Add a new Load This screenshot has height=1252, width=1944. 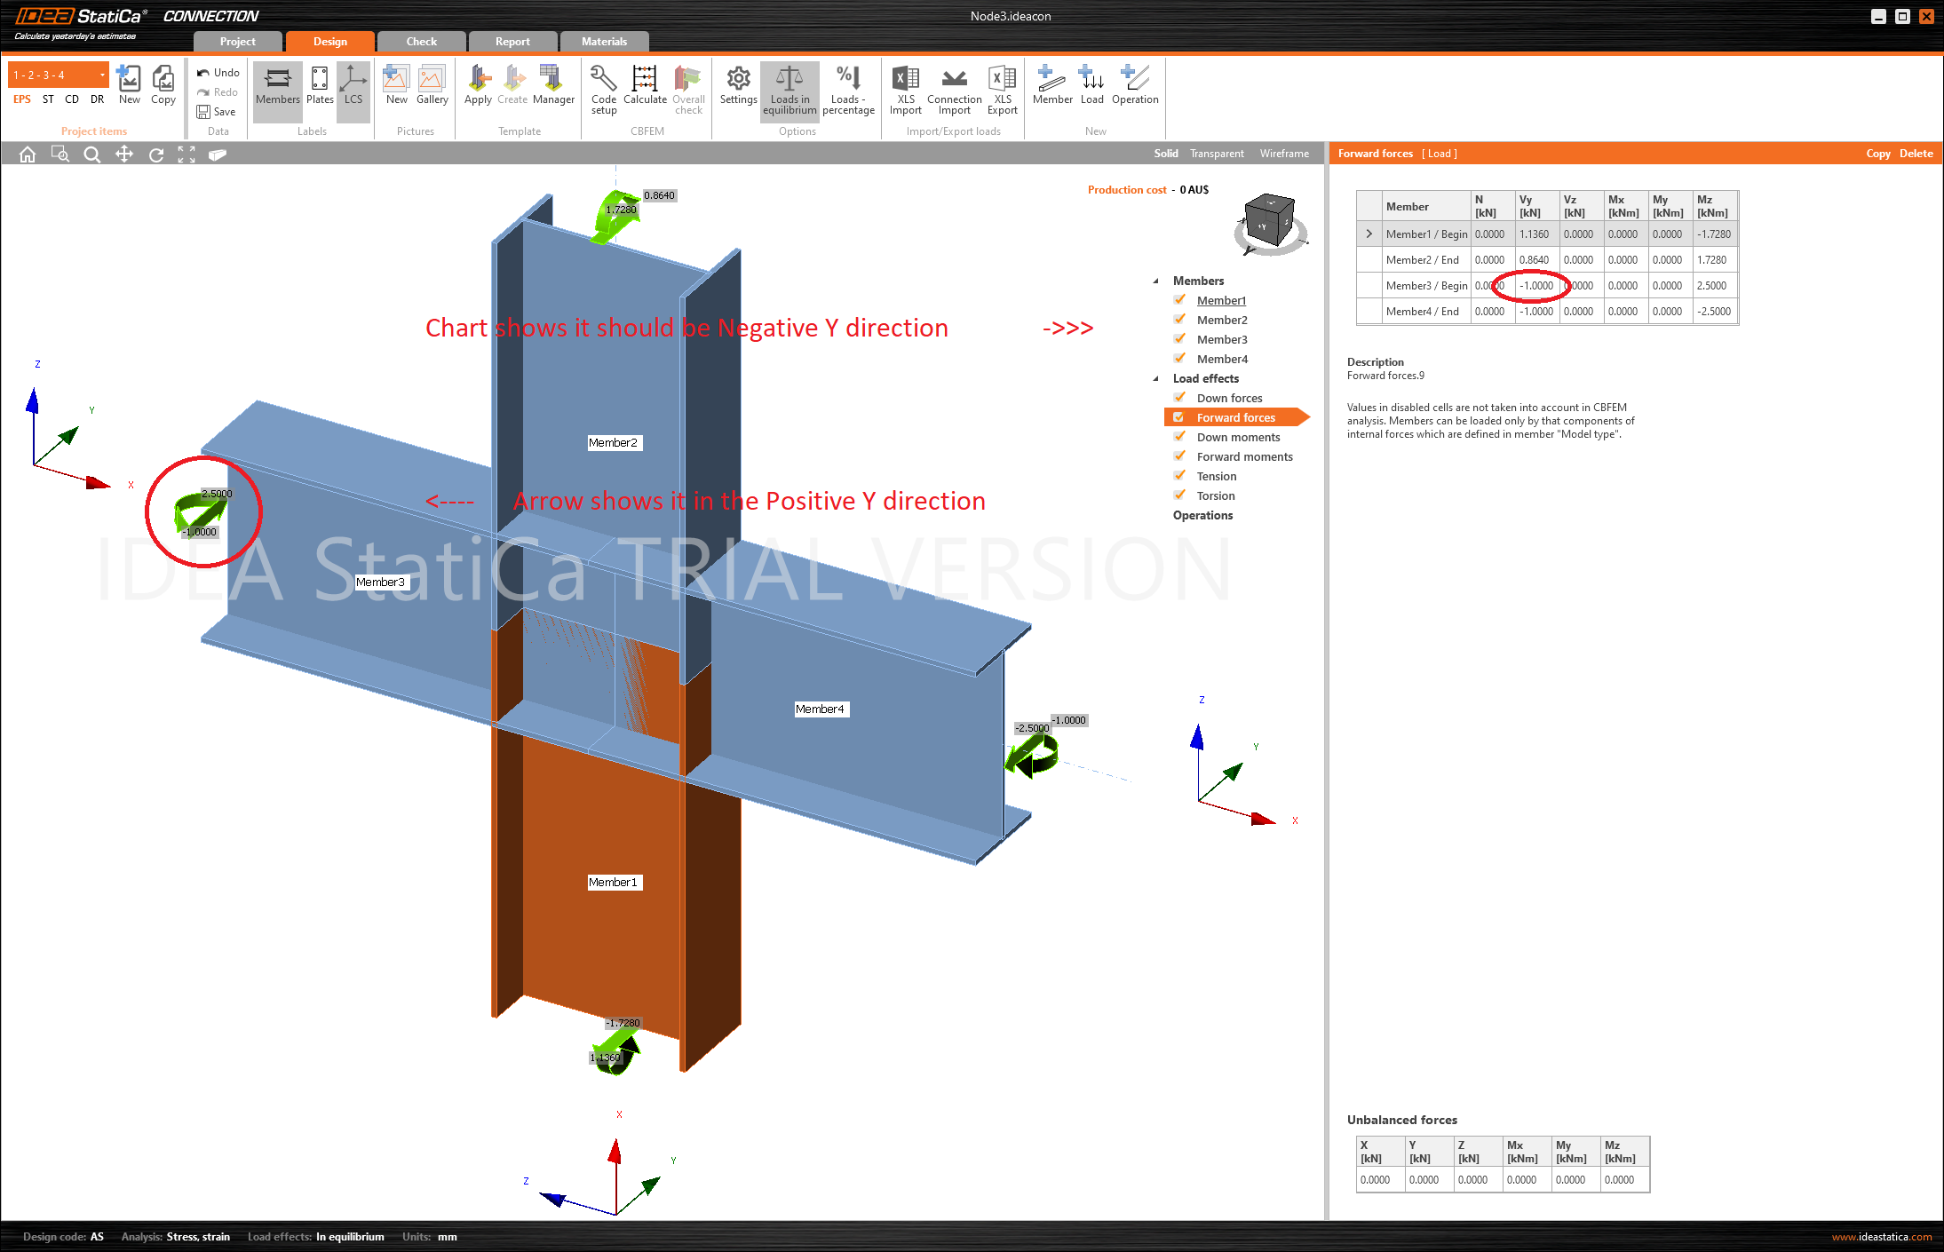pyautogui.click(x=1091, y=84)
